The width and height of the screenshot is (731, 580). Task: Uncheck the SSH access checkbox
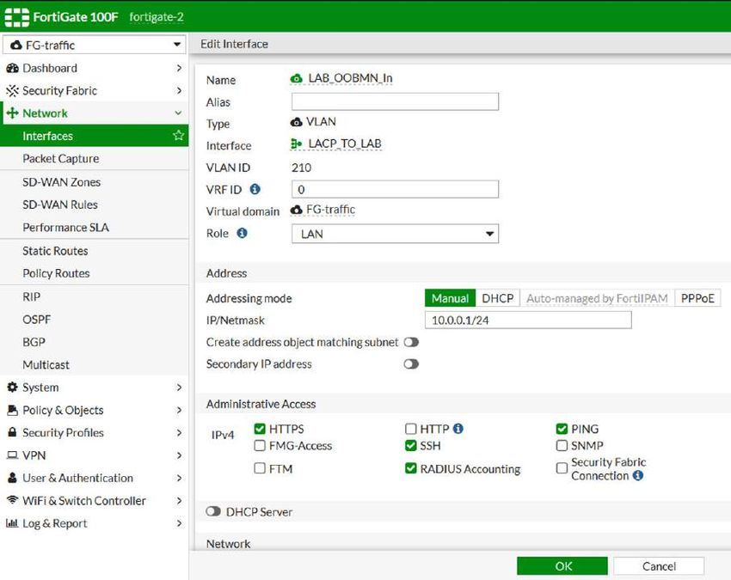coord(411,445)
